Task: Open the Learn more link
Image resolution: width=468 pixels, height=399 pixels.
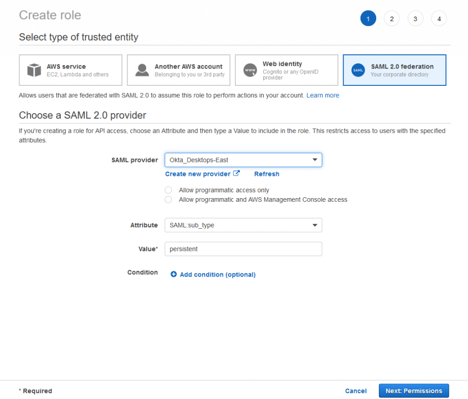Action: (x=323, y=95)
